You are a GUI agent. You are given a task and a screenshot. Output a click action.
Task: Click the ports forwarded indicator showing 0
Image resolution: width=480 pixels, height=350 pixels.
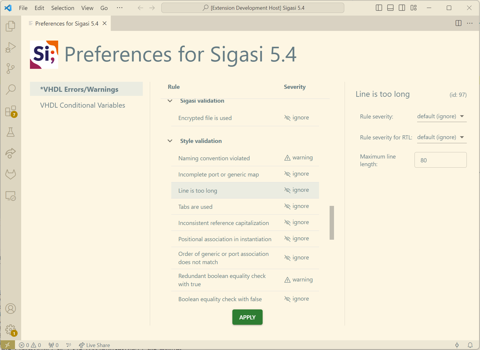pos(53,345)
